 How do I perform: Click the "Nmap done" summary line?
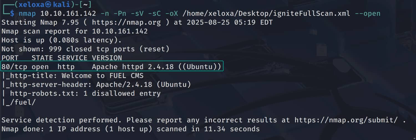130,129
